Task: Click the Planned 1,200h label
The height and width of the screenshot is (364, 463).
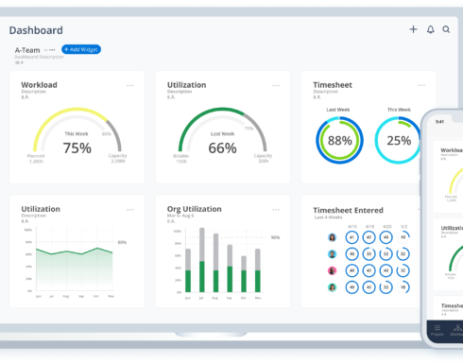Action: [36, 159]
